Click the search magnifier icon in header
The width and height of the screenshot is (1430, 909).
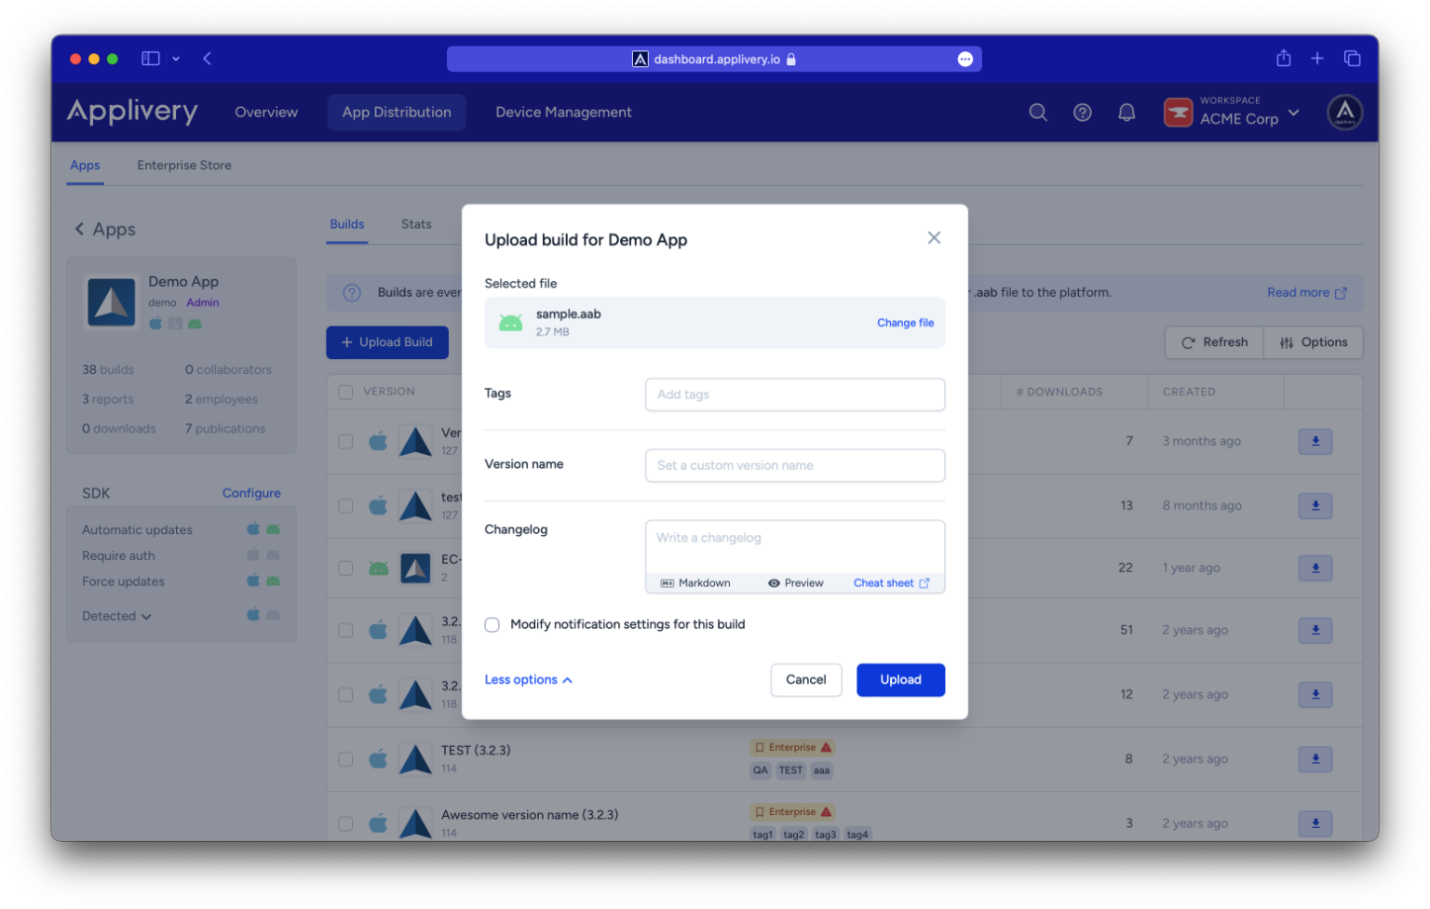[x=1038, y=113]
